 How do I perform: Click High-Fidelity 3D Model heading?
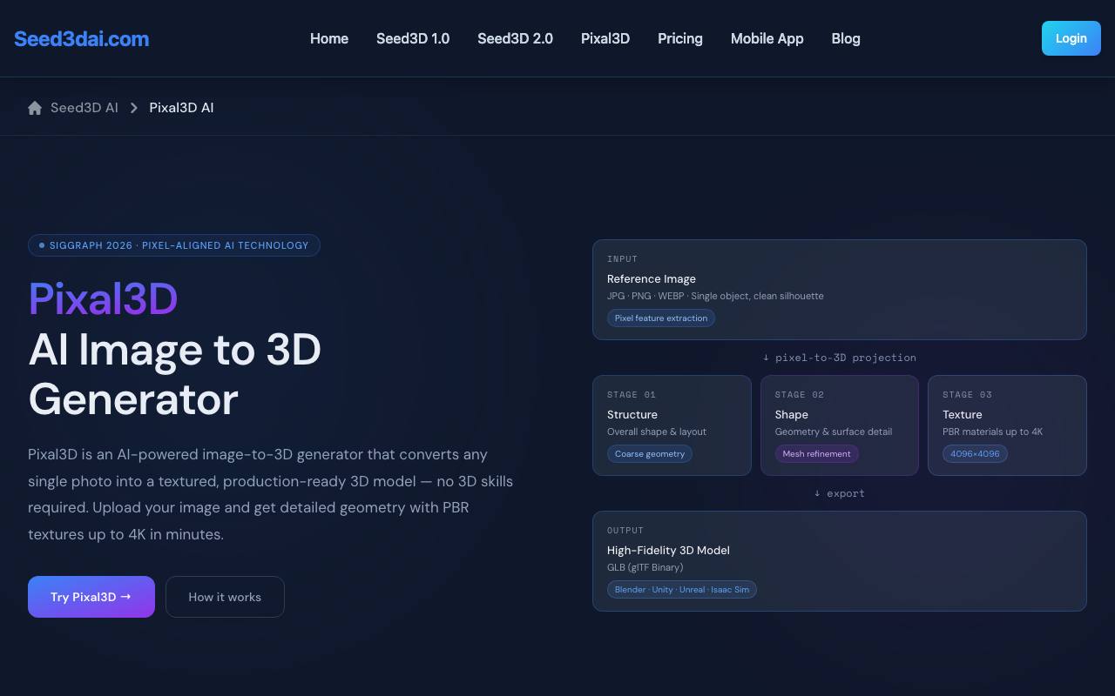(x=668, y=551)
